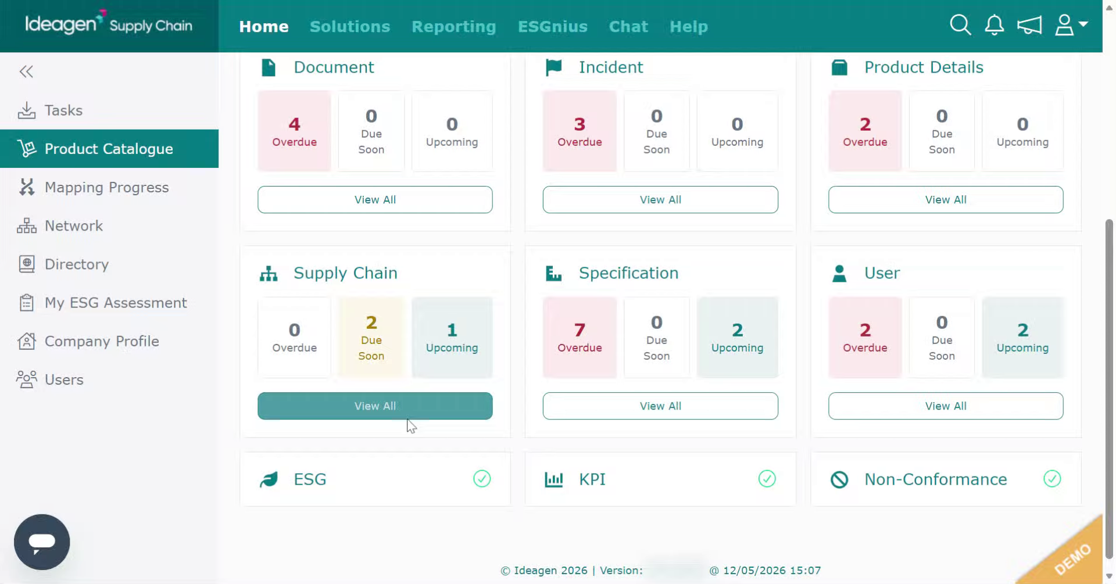The width and height of the screenshot is (1116, 584).
Task: Click the ESG leaf icon
Action: coord(269,479)
